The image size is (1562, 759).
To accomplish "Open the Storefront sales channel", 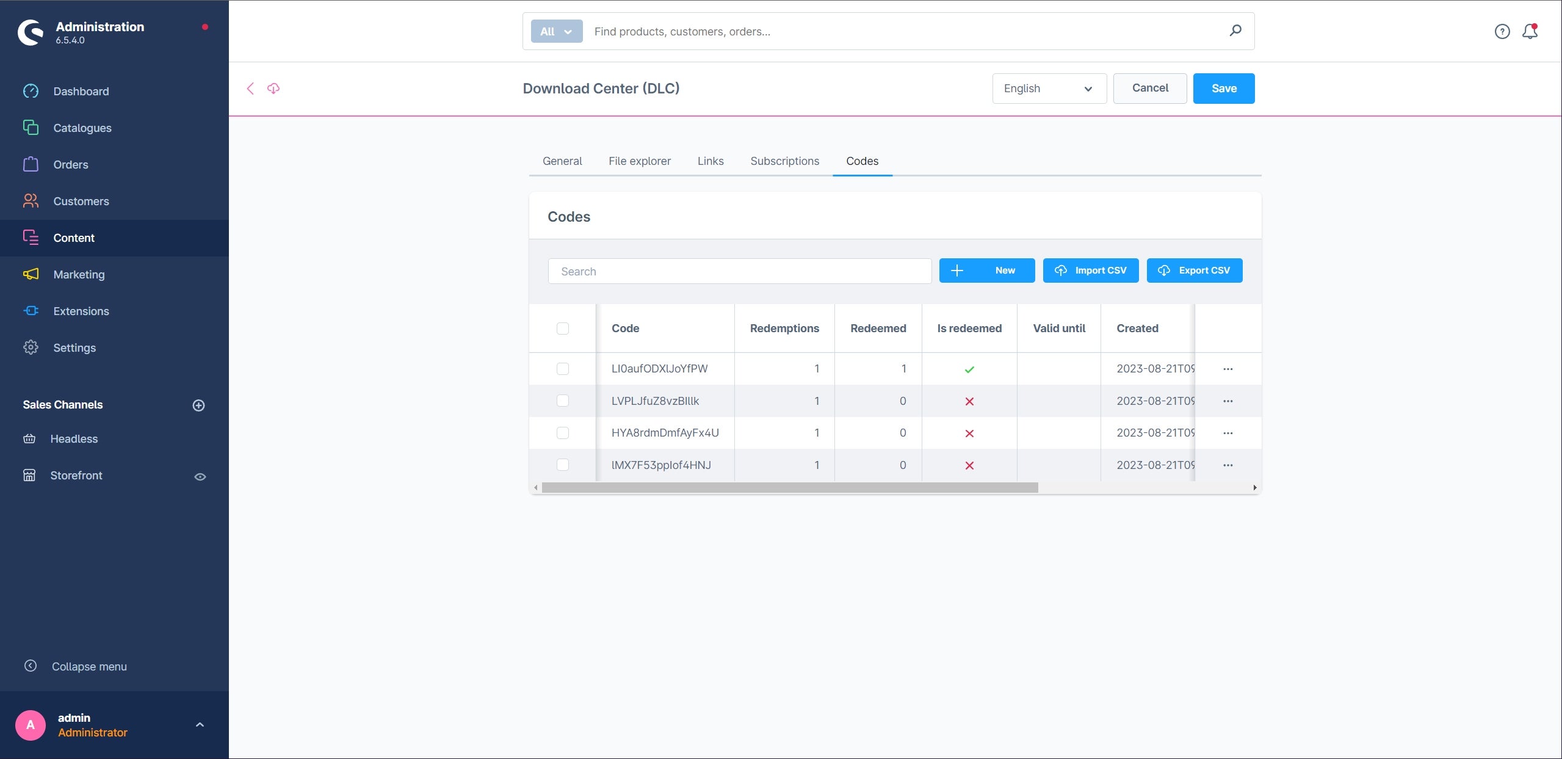I will click(x=76, y=475).
